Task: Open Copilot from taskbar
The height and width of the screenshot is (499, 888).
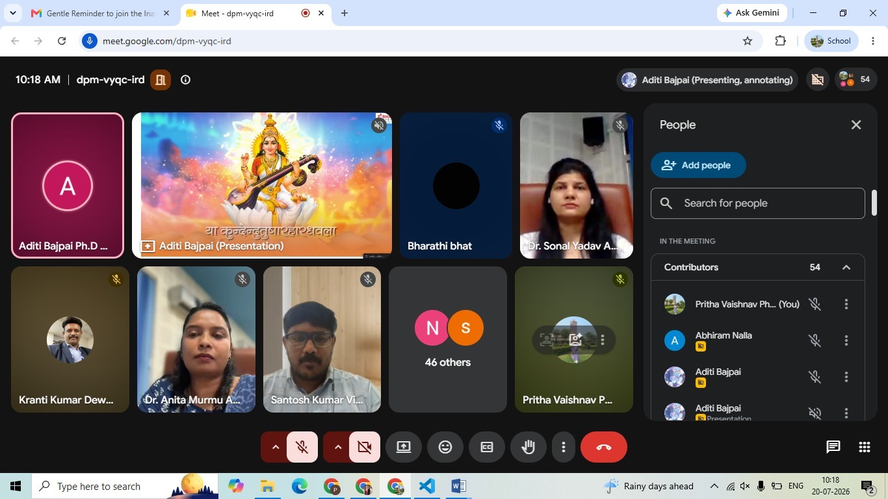Action: point(236,486)
